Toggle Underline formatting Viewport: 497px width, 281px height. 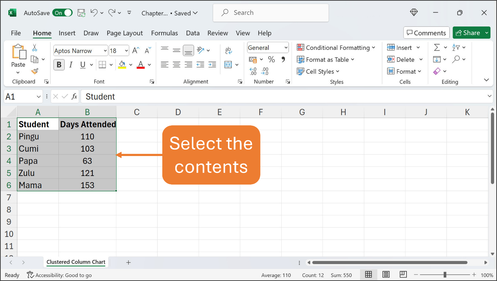(x=83, y=65)
